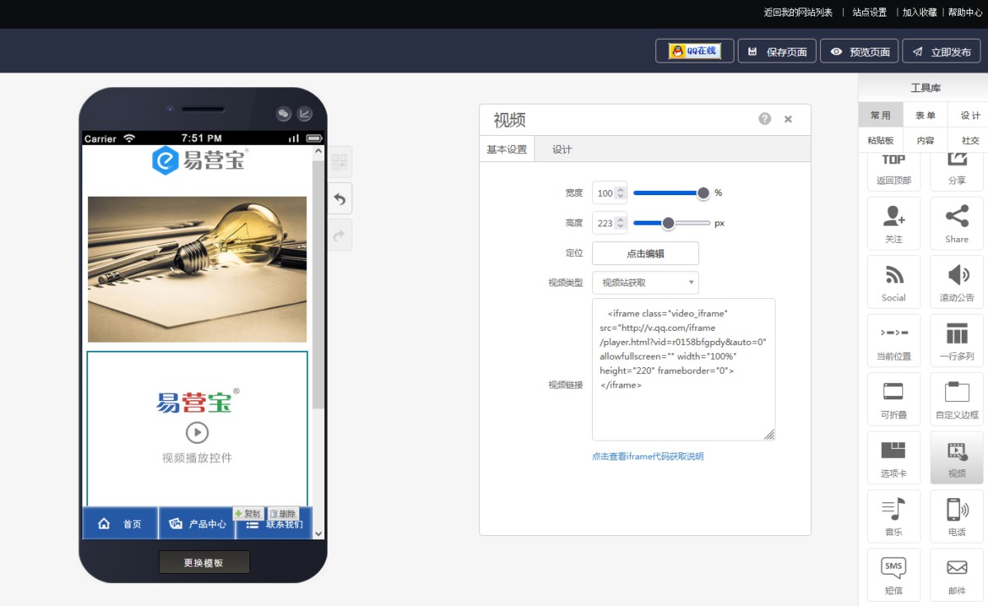Open the 内容 toolbox tab
The width and height of the screenshot is (988, 606).
tap(925, 140)
